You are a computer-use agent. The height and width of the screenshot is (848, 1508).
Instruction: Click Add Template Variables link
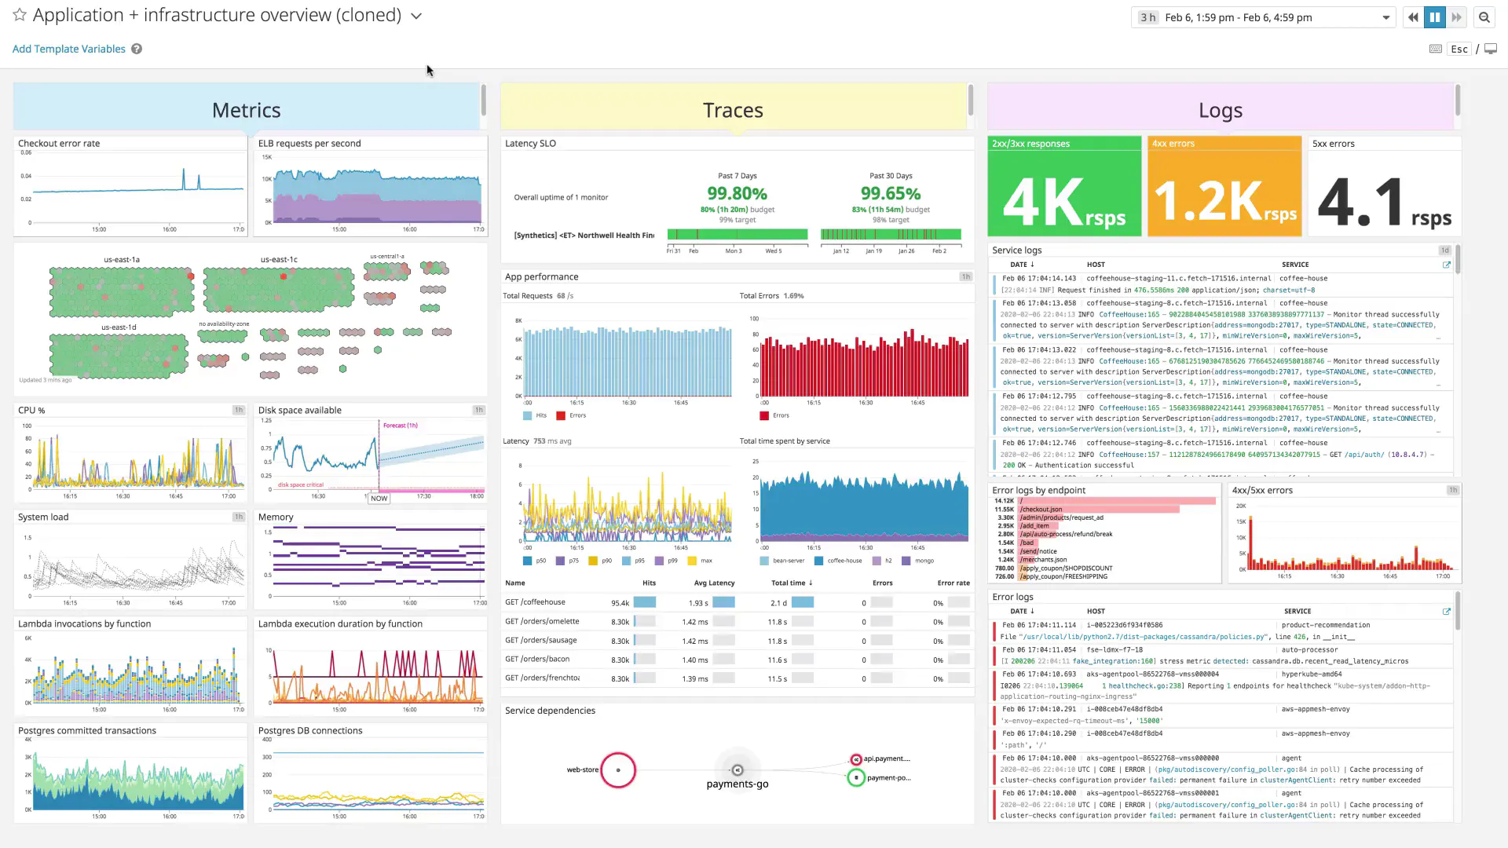click(x=68, y=49)
